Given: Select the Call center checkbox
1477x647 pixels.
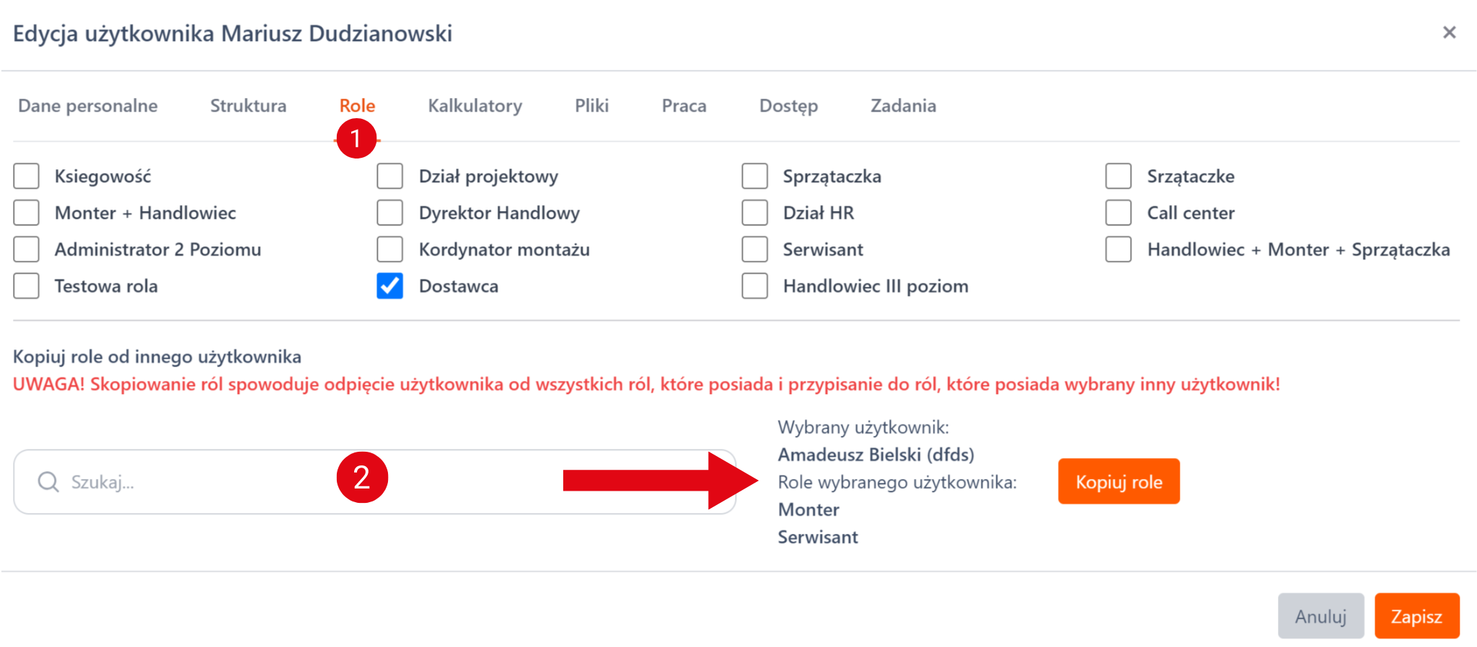Looking at the screenshot, I should (1118, 213).
